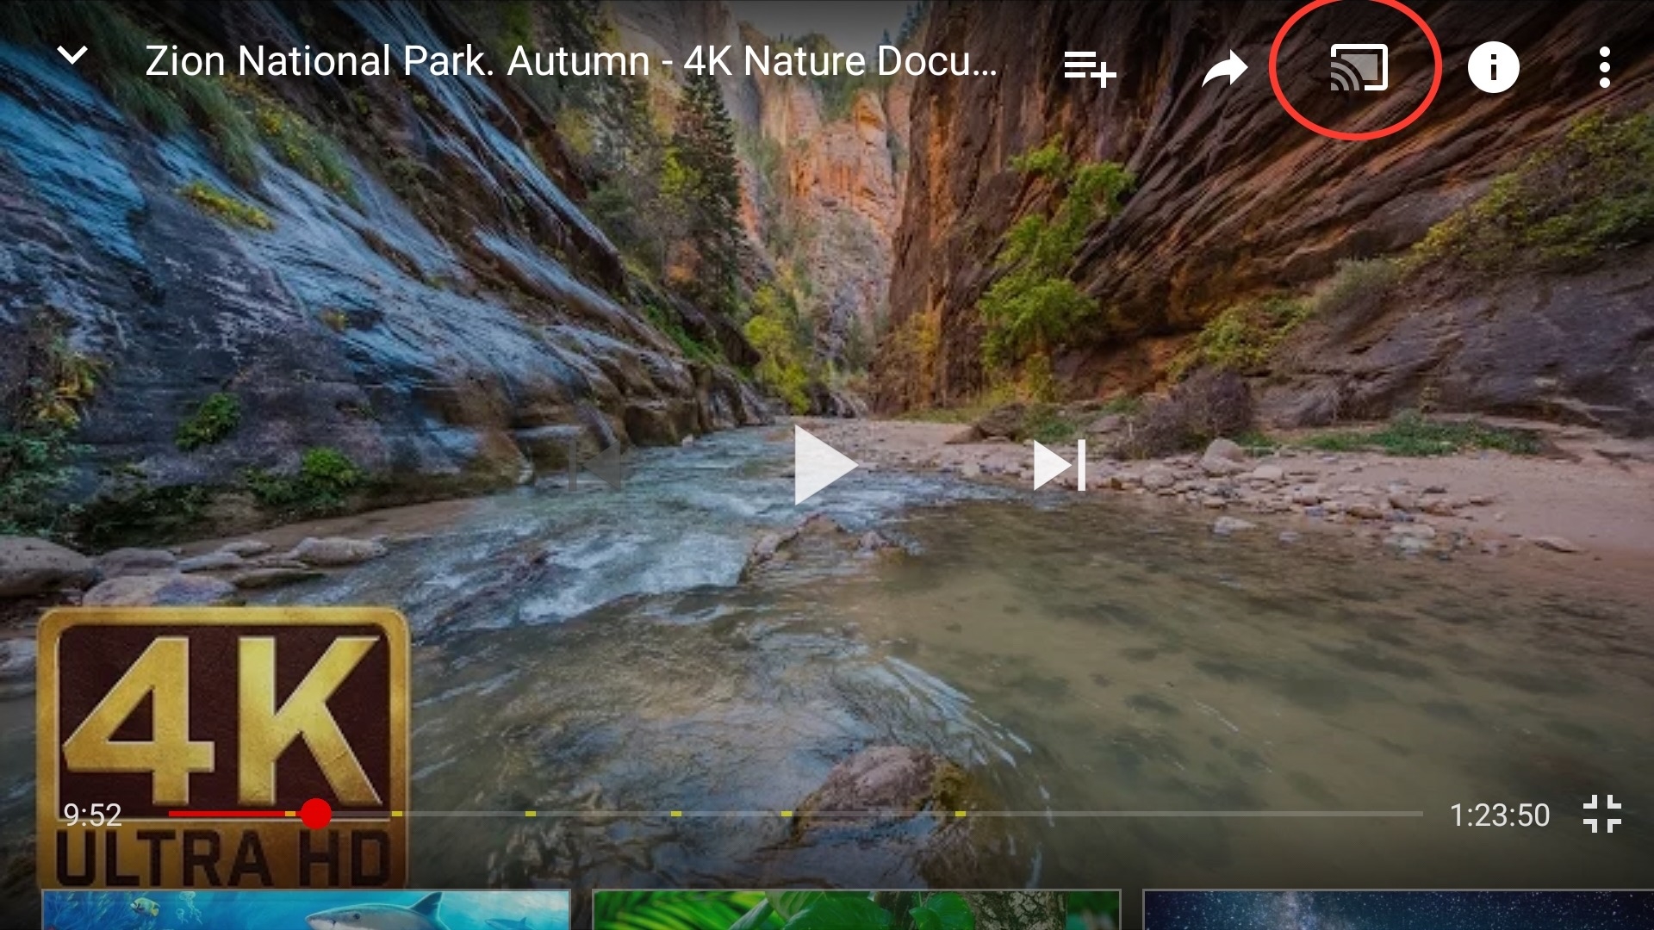
Task: Tap the 1:23:50 duration label
Action: (1499, 815)
